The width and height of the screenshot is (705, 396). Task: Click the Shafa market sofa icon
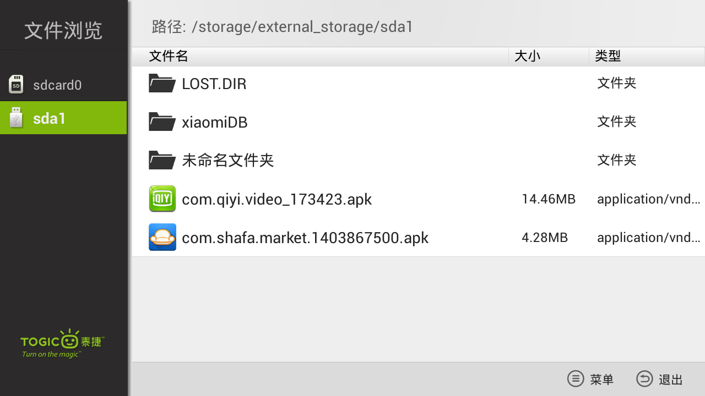[x=162, y=237]
